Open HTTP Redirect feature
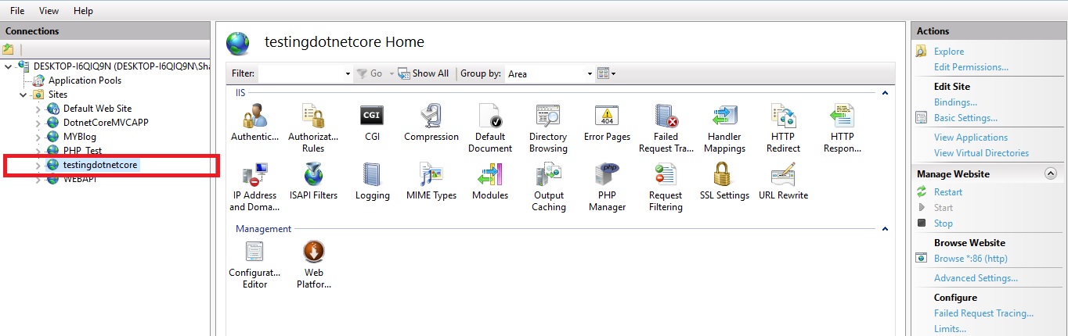Screen dimensions: 1068x336 (783, 129)
